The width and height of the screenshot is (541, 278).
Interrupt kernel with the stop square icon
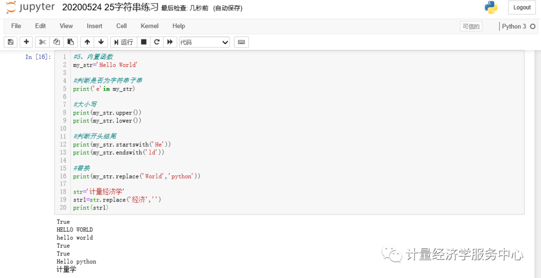[144, 42]
